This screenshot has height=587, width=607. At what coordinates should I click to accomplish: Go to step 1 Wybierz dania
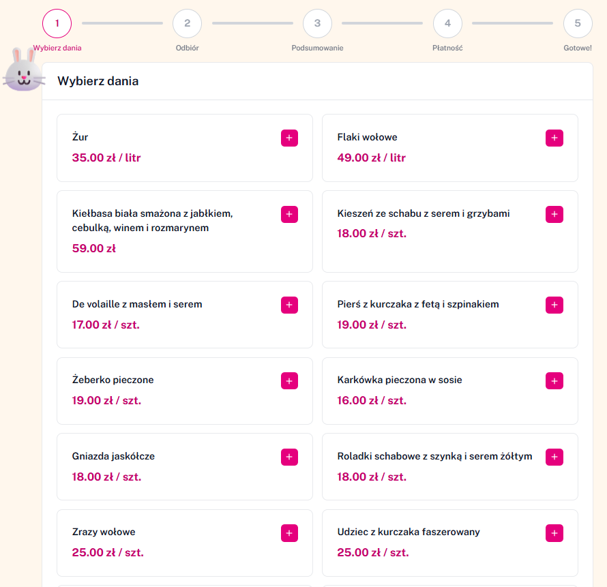click(57, 24)
